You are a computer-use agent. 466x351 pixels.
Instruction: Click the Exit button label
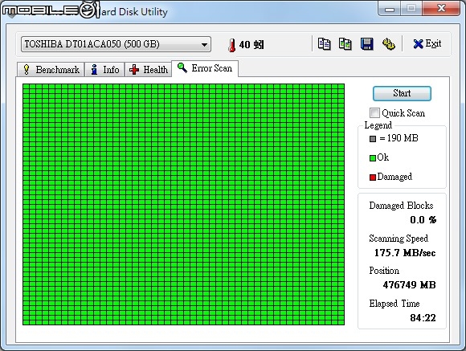(x=433, y=43)
